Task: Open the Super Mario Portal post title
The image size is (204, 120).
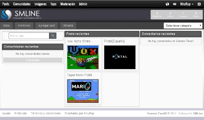Action: [x=80, y=75]
